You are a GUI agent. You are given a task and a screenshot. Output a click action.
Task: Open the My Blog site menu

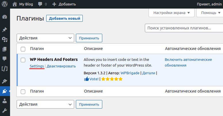click(x=26, y=4)
